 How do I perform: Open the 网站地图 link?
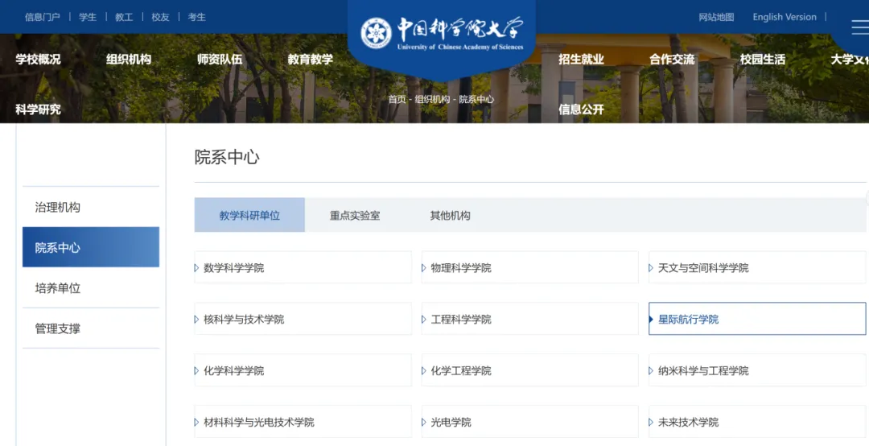click(x=716, y=17)
